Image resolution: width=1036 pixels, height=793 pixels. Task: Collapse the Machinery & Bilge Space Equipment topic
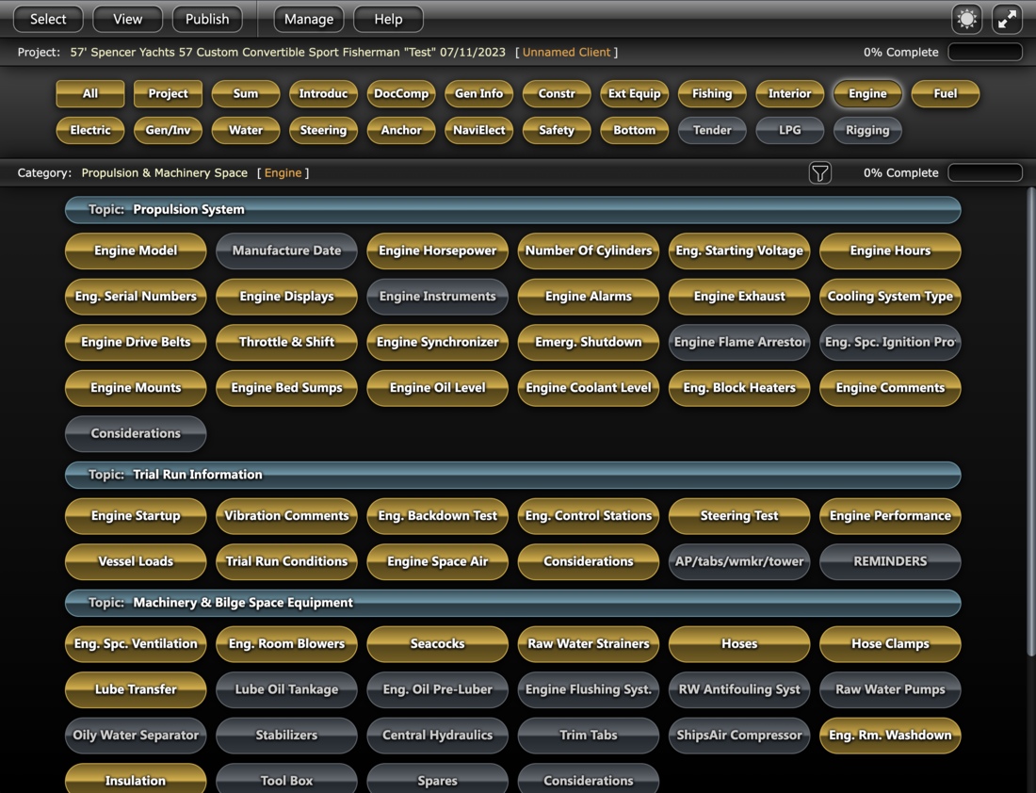click(x=512, y=604)
